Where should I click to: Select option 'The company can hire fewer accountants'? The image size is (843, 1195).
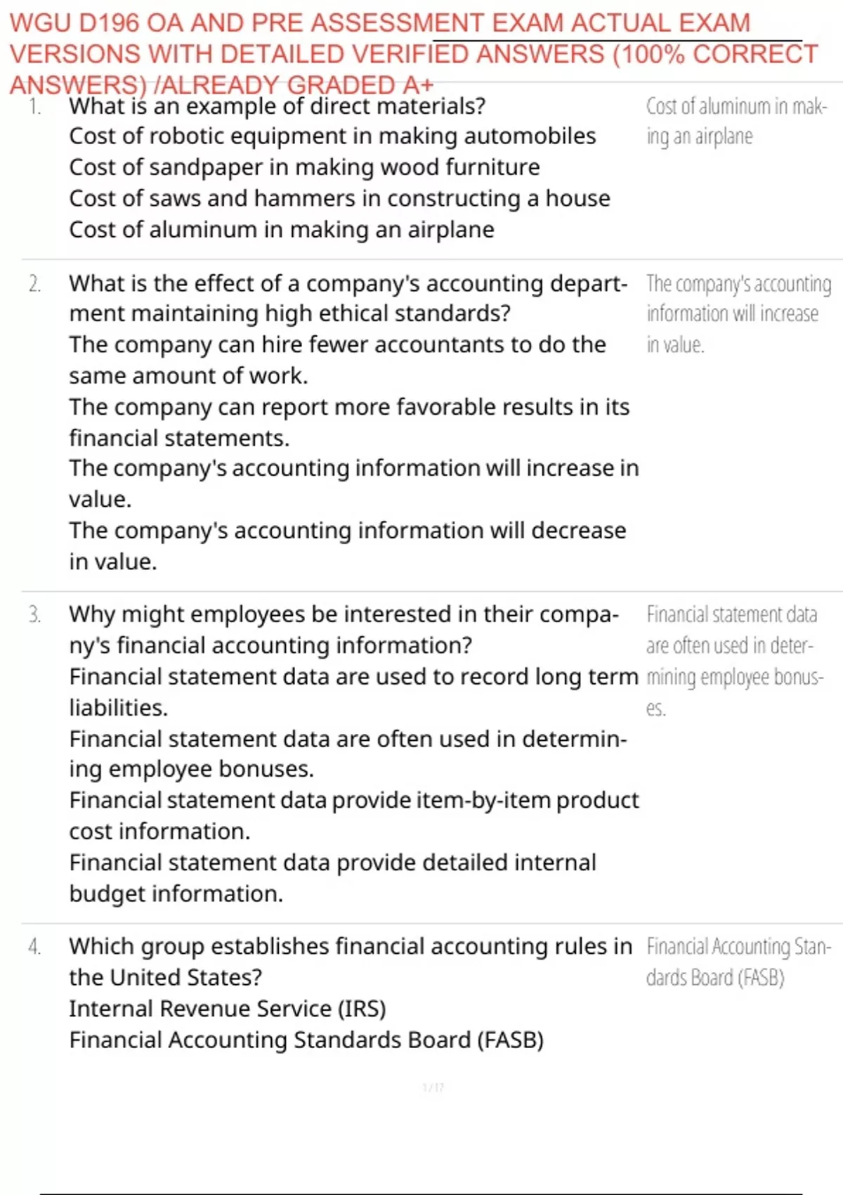click(337, 360)
